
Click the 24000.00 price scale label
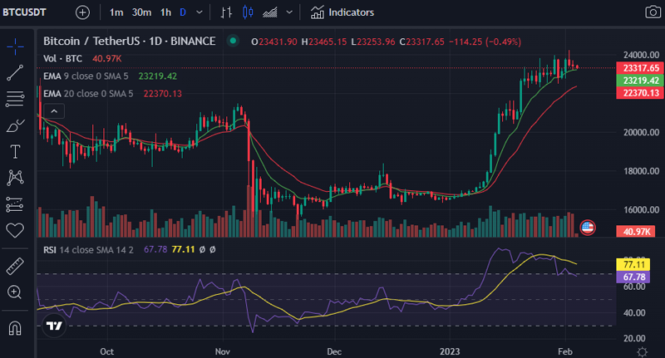coord(641,55)
